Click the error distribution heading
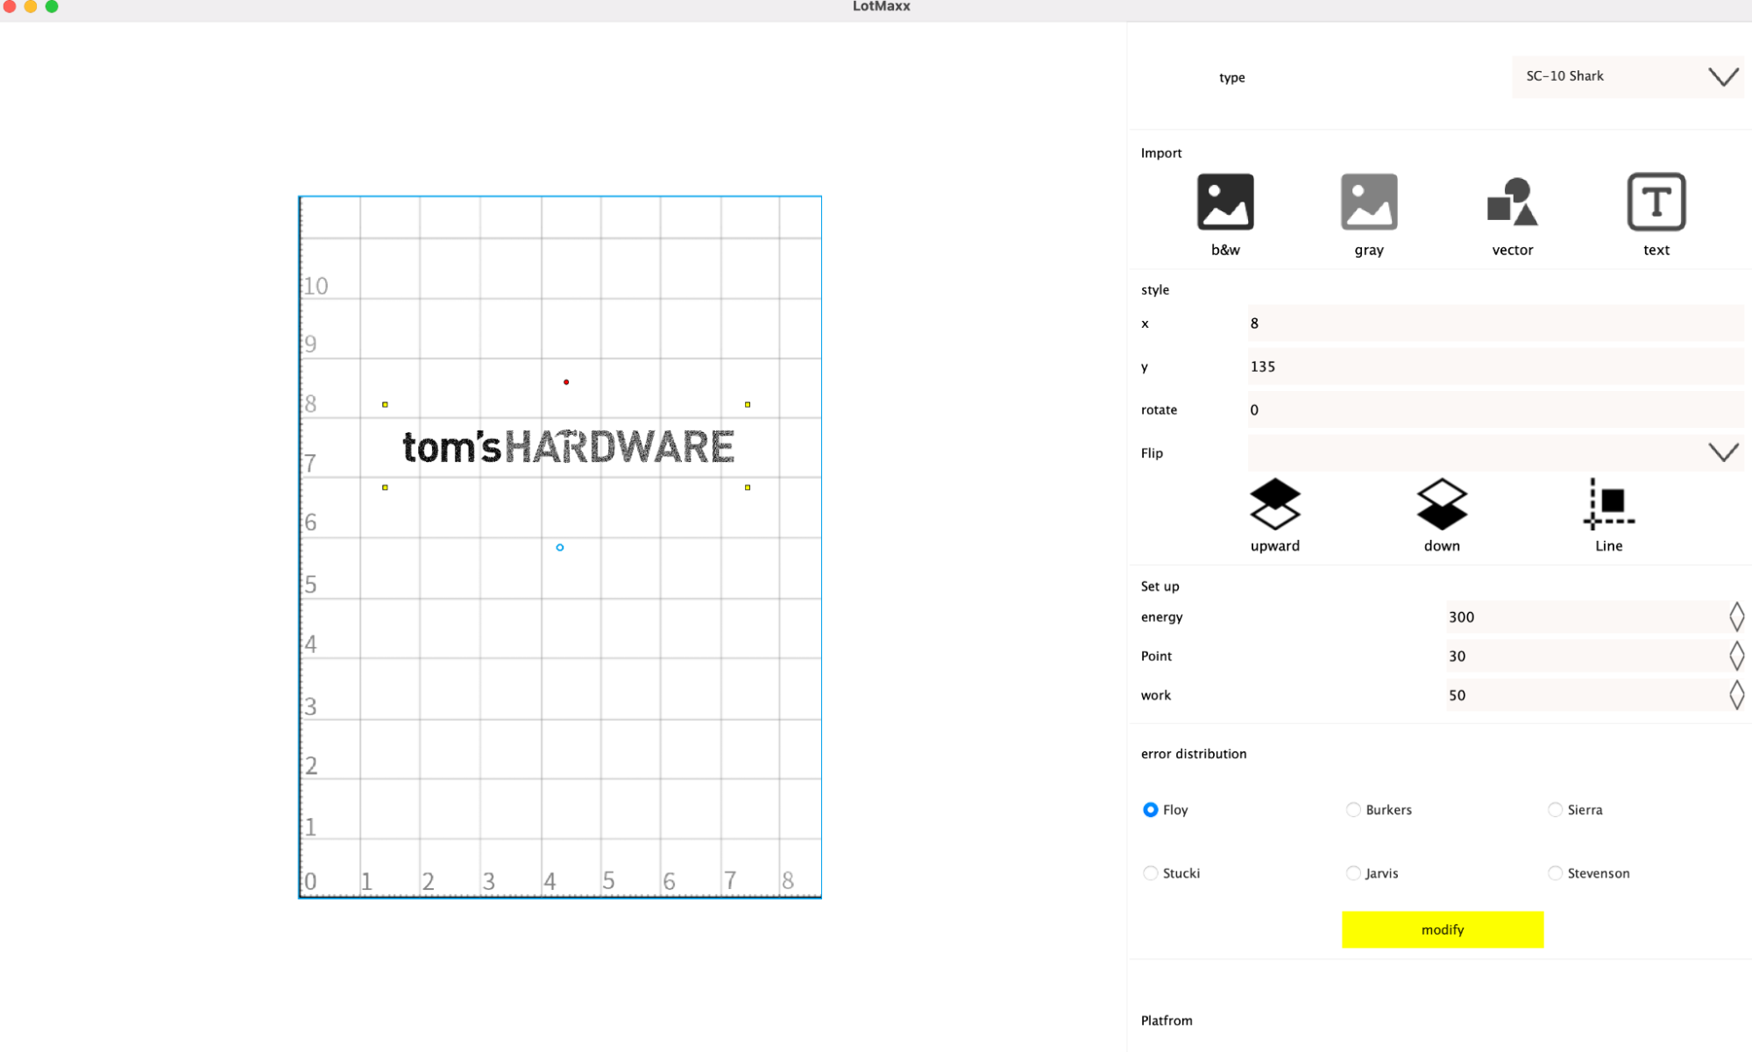Screen dimensions: 1752x1052 1194,754
